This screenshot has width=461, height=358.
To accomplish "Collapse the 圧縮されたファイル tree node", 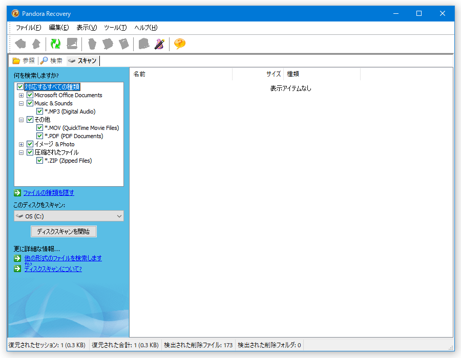I will pyautogui.click(x=21, y=152).
